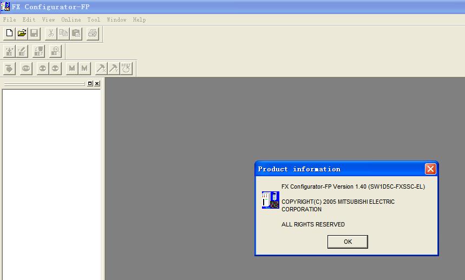Screen dimensions: 465x280
Task: Open the Help menu
Action: (x=139, y=19)
